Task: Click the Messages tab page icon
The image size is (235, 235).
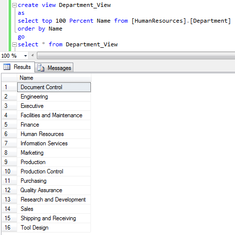Action: coord(41,67)
